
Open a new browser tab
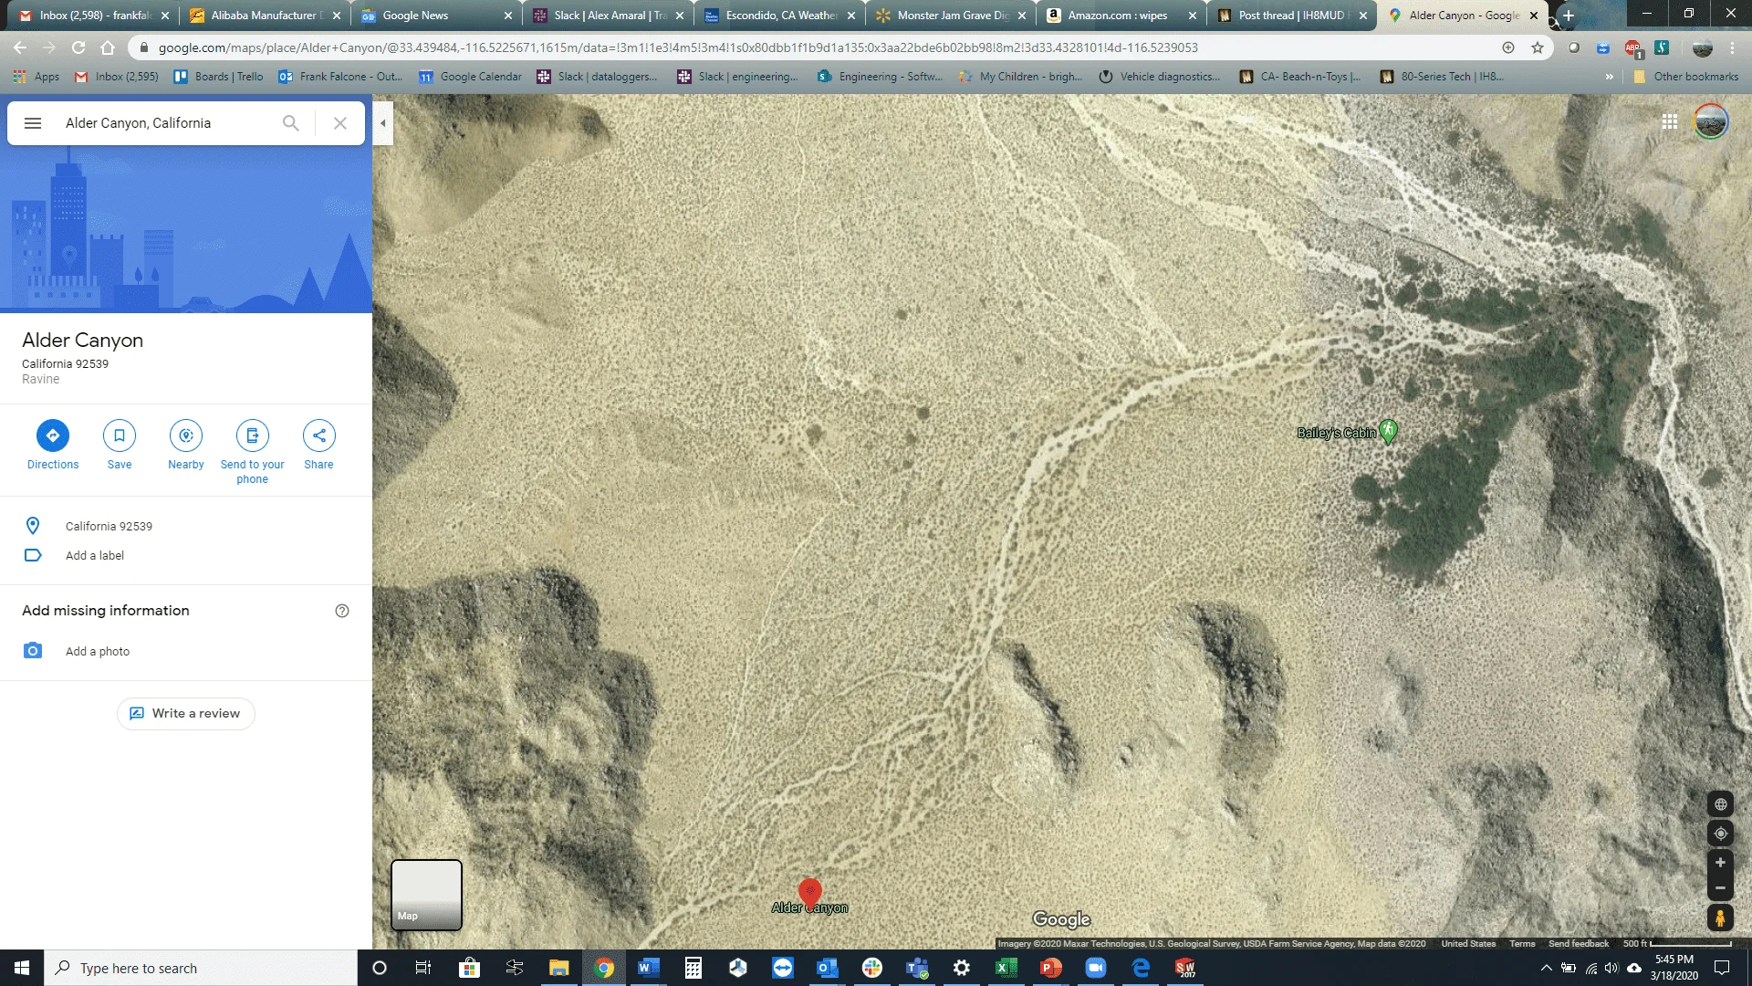point(1569,16)
